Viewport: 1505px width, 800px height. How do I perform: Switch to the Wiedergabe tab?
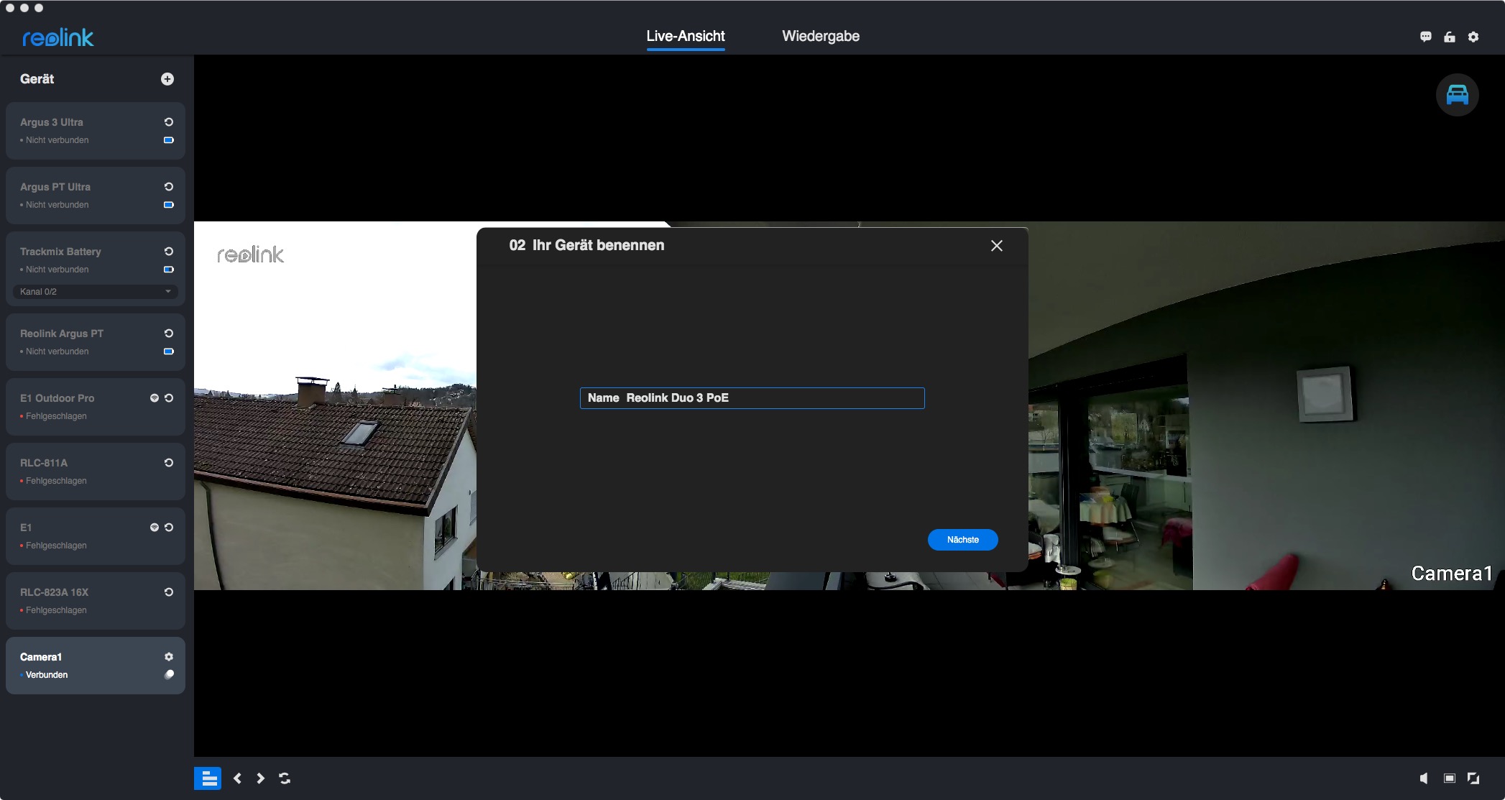(x=820, y=36)
